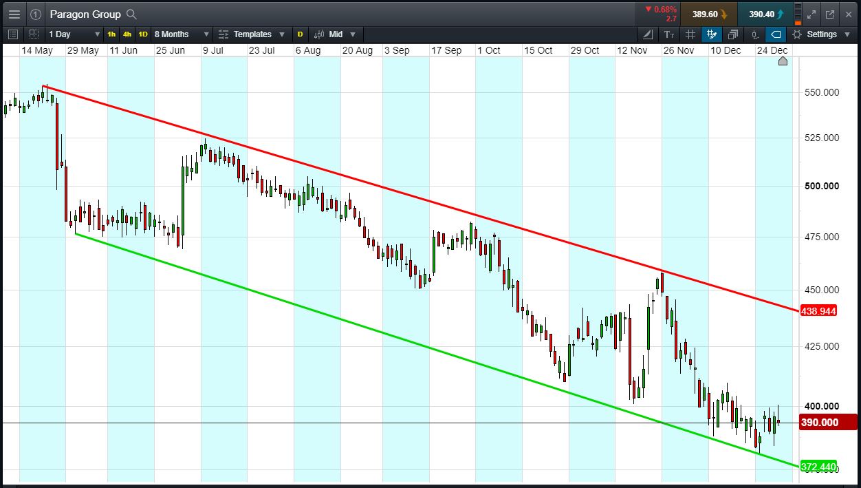The image size is (861, 488).
Task: Switch to 1h timeframe
Action: point(111,34)
